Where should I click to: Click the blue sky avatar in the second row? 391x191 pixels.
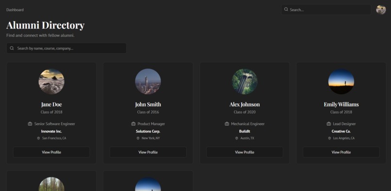[148, 184]
